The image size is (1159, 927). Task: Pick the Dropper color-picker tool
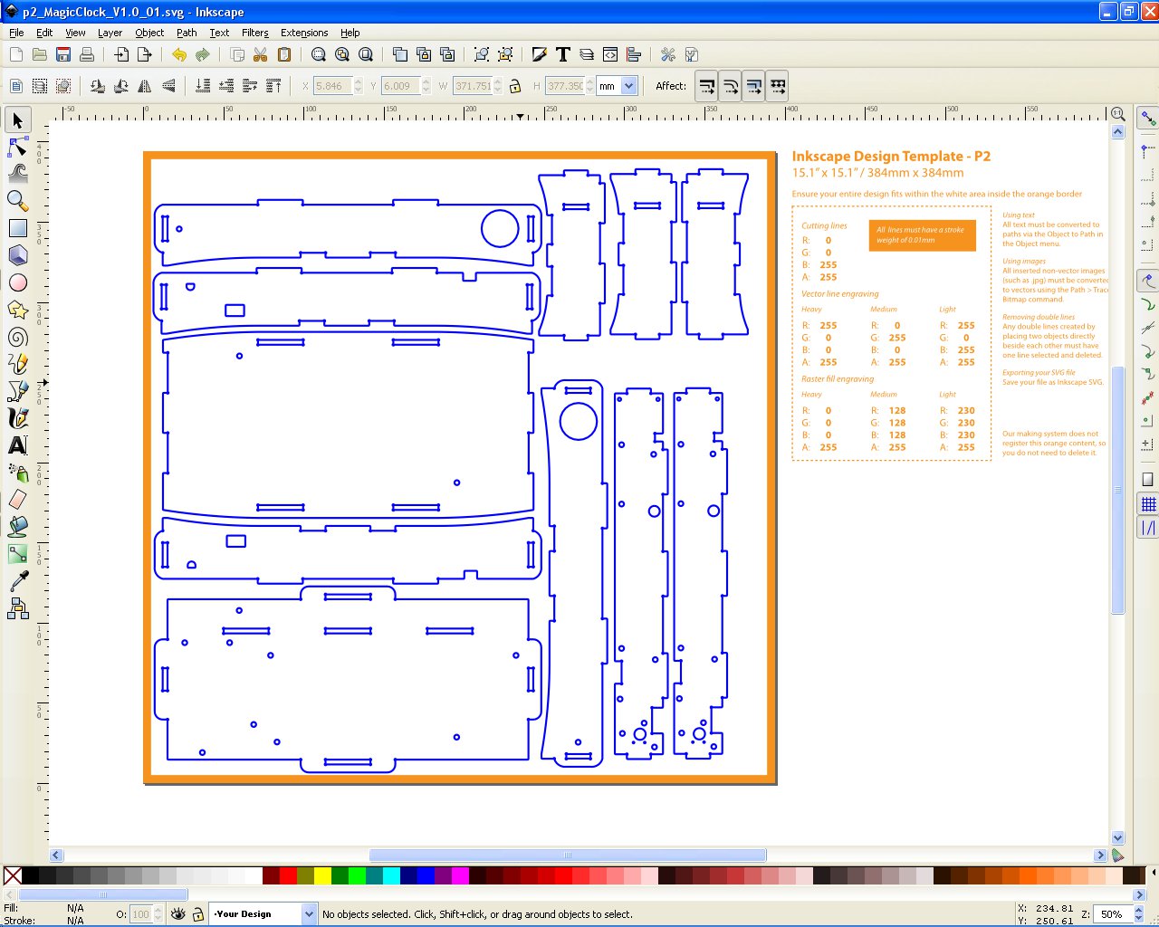click(x=16, y=580)
